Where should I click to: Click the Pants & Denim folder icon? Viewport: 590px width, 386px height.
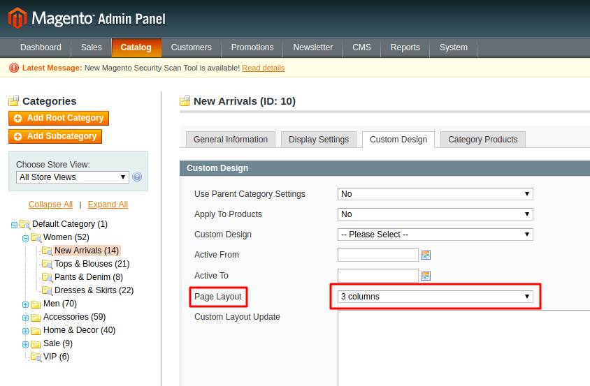pos(47,277)
